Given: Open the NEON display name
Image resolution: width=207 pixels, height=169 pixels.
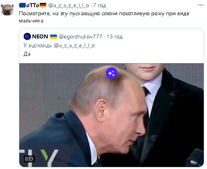Looking at the screenshot, I should pos(40,36).
